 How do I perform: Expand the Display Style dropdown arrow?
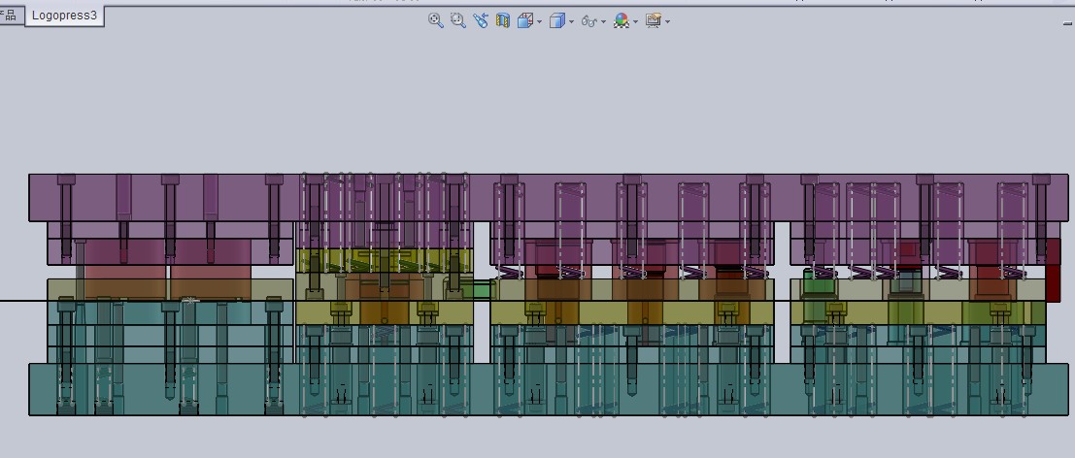pos(571,22)
